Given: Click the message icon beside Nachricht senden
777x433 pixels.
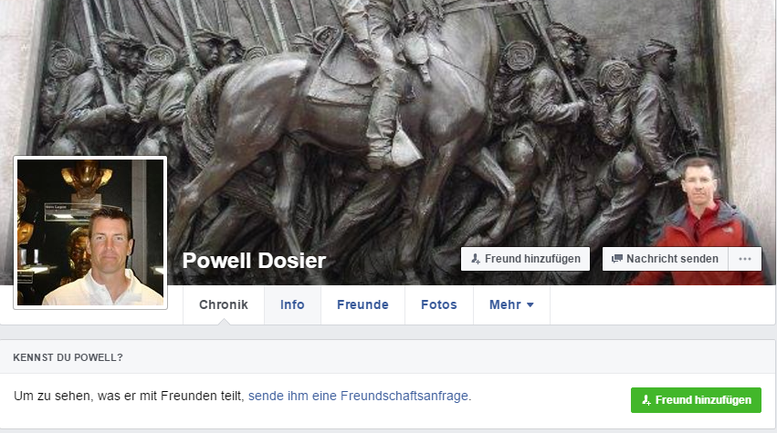Looking at the screenshot, I should tap(617, 259).
